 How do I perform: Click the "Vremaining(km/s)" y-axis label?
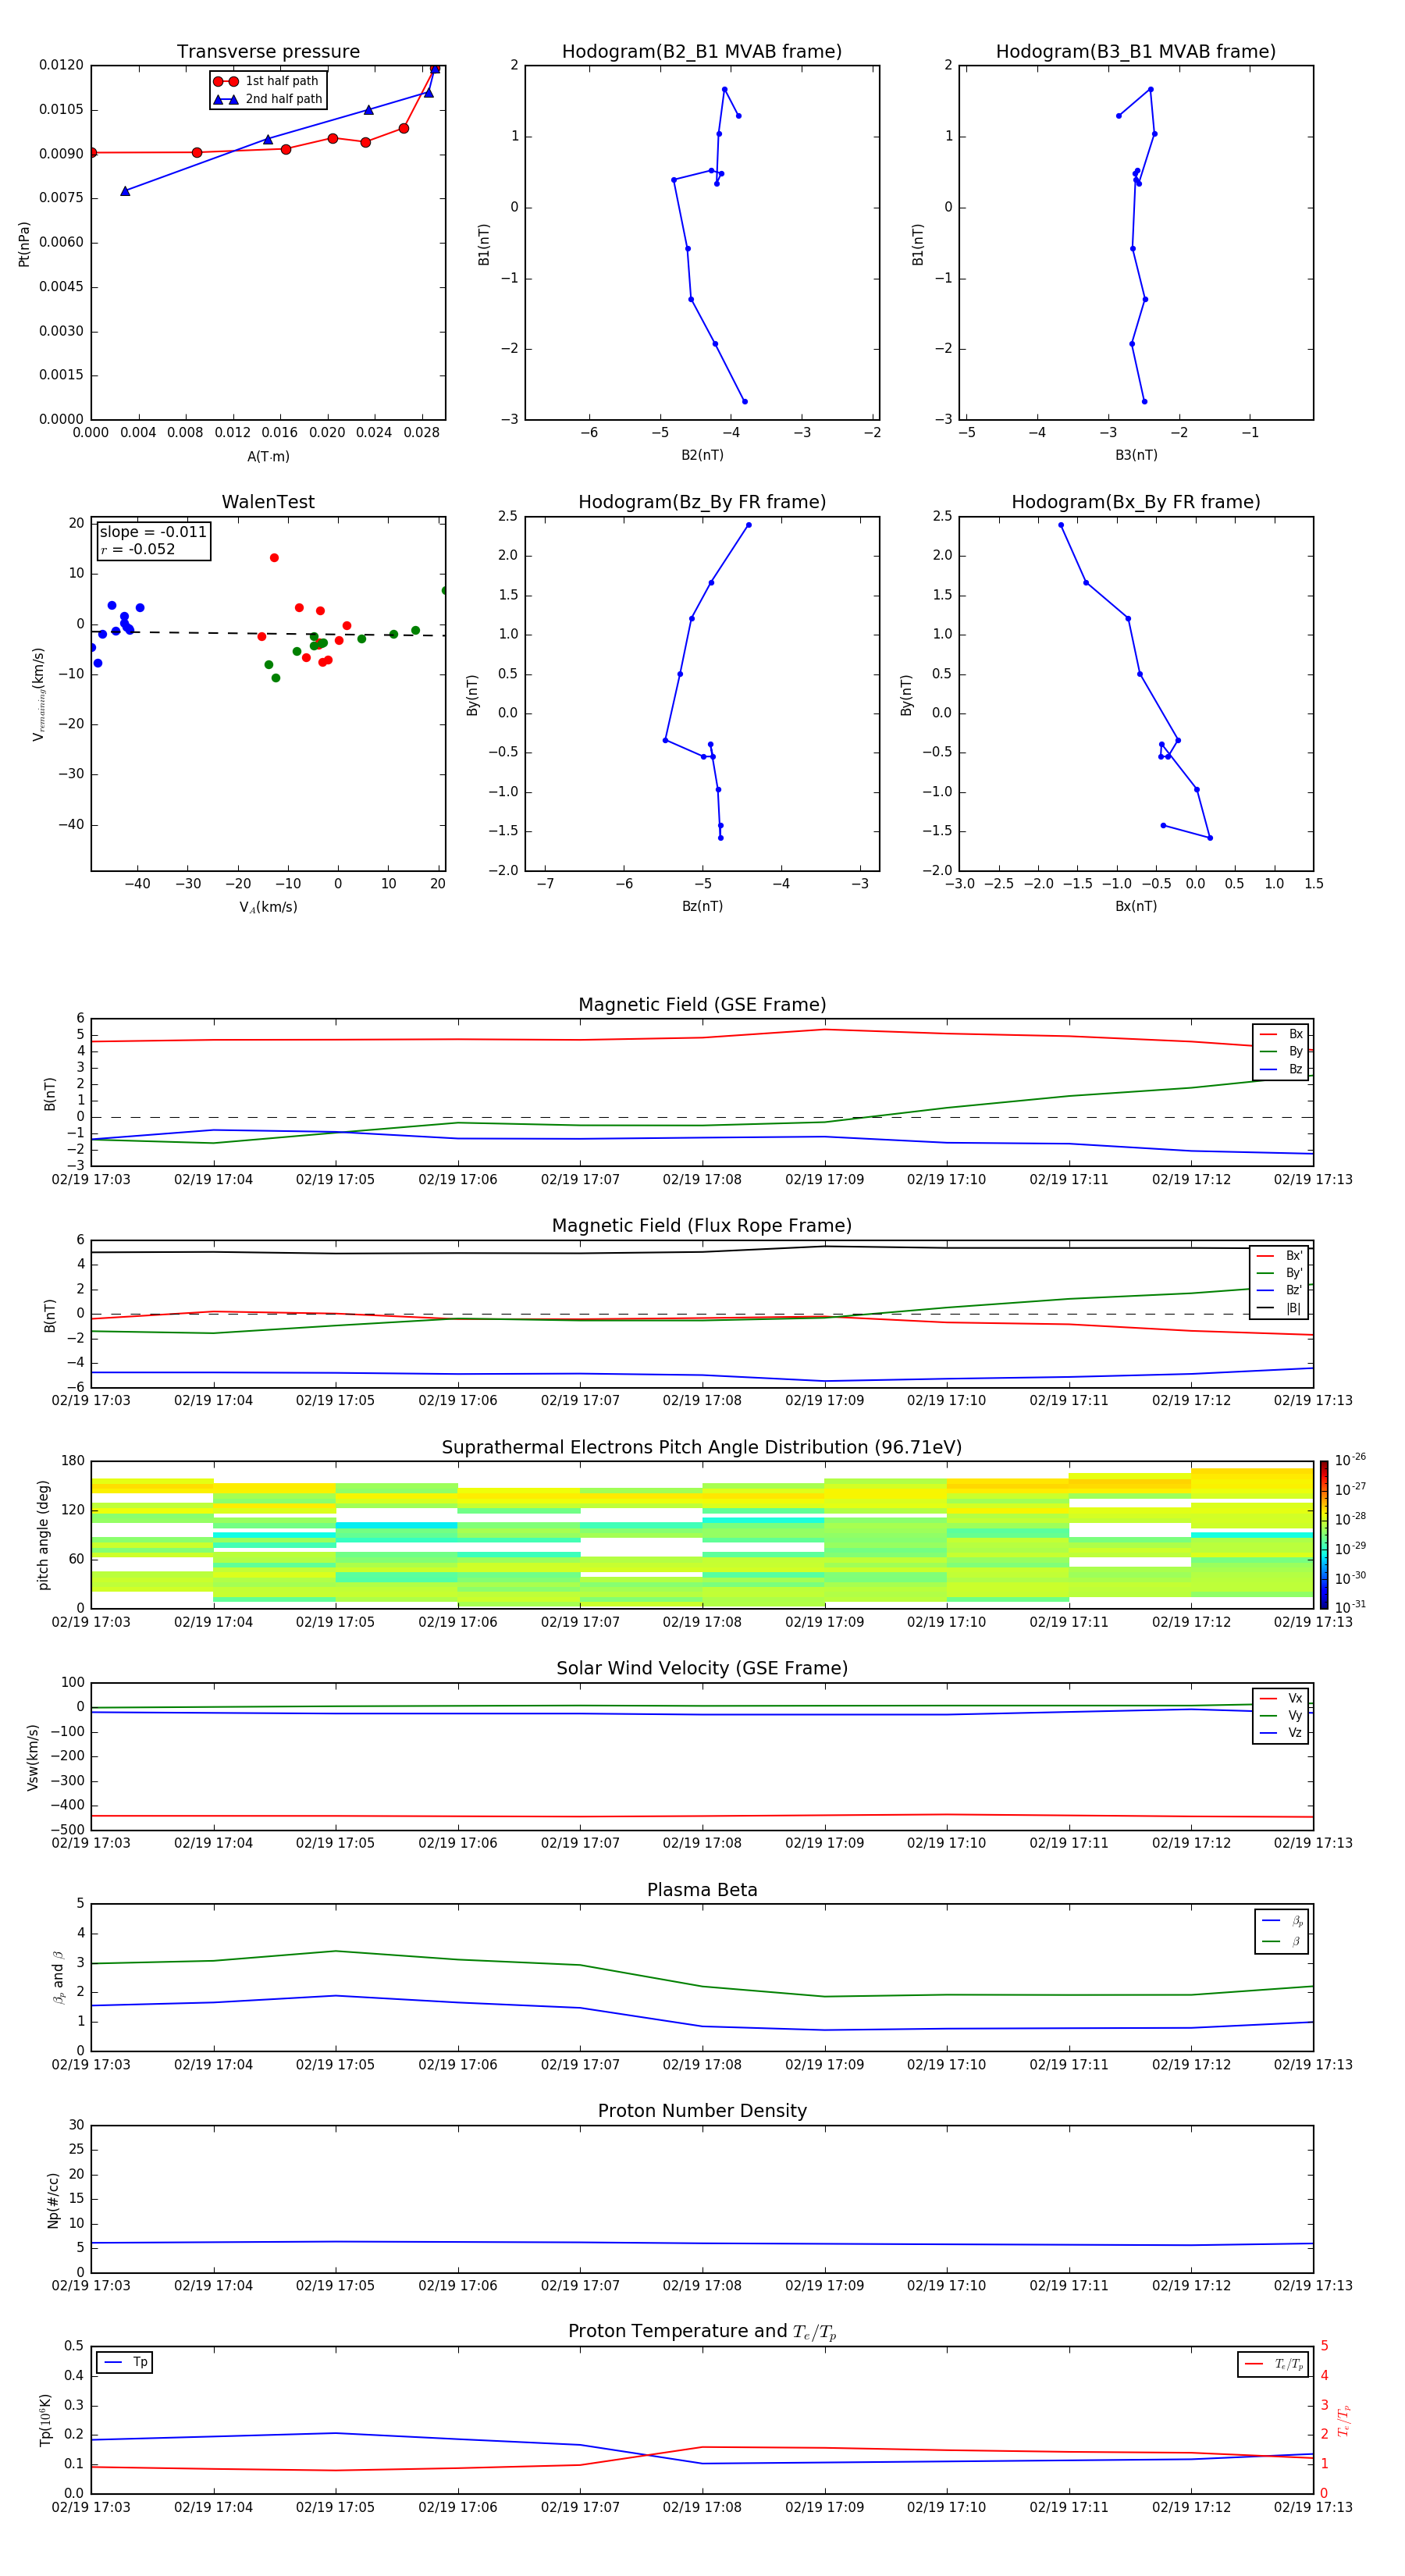point(38,694)
